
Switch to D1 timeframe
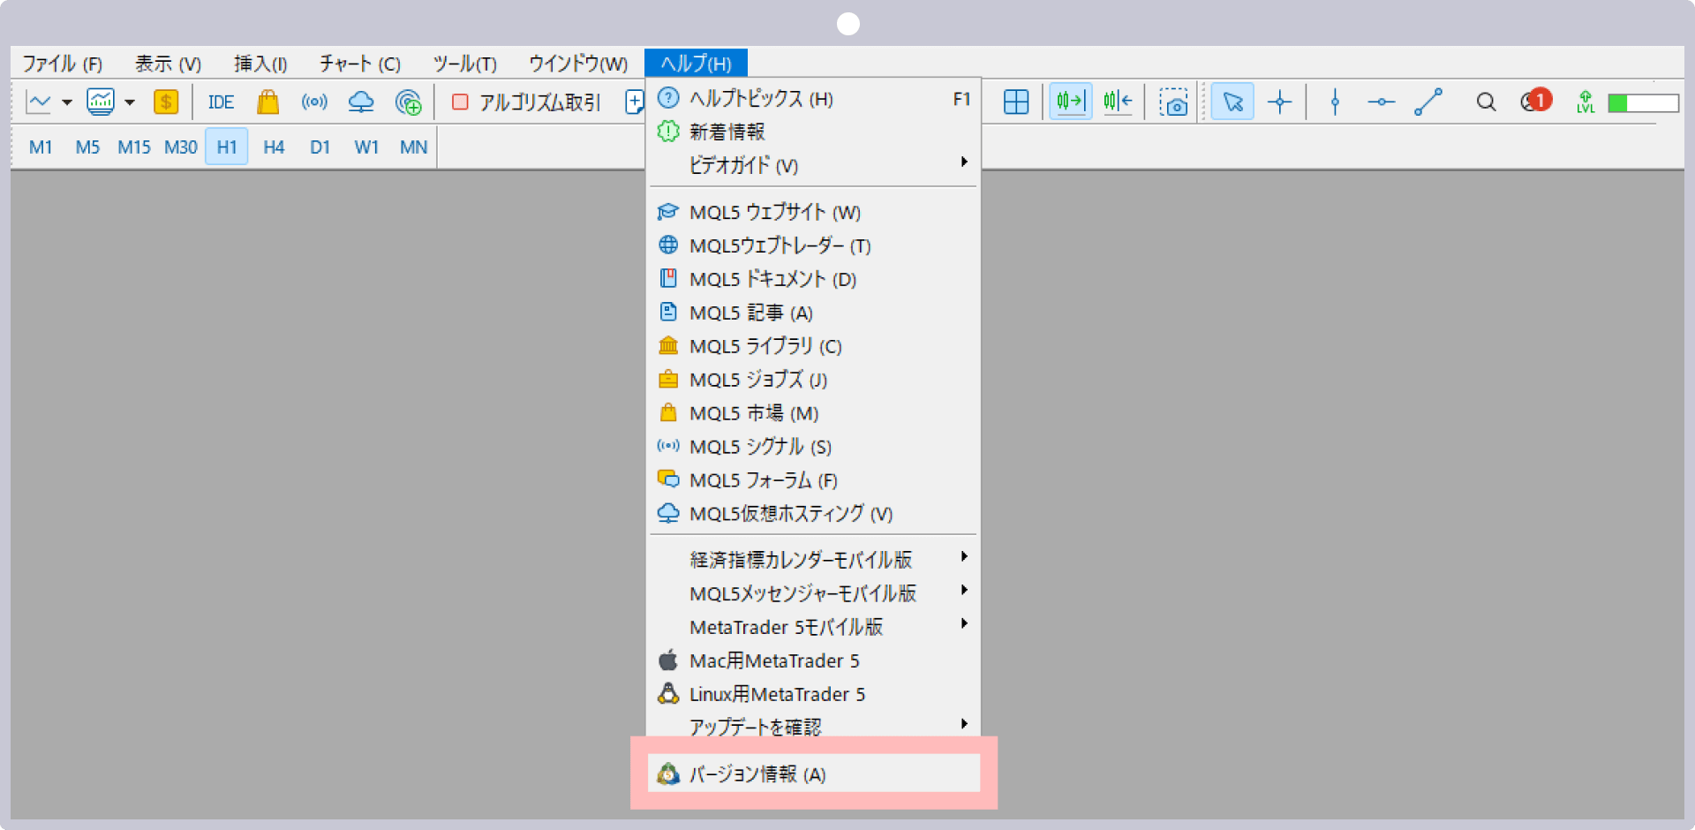click(x=320, y=147)
